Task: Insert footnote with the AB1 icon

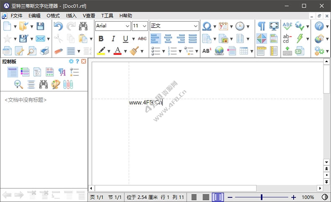Action: coord(207,51)
